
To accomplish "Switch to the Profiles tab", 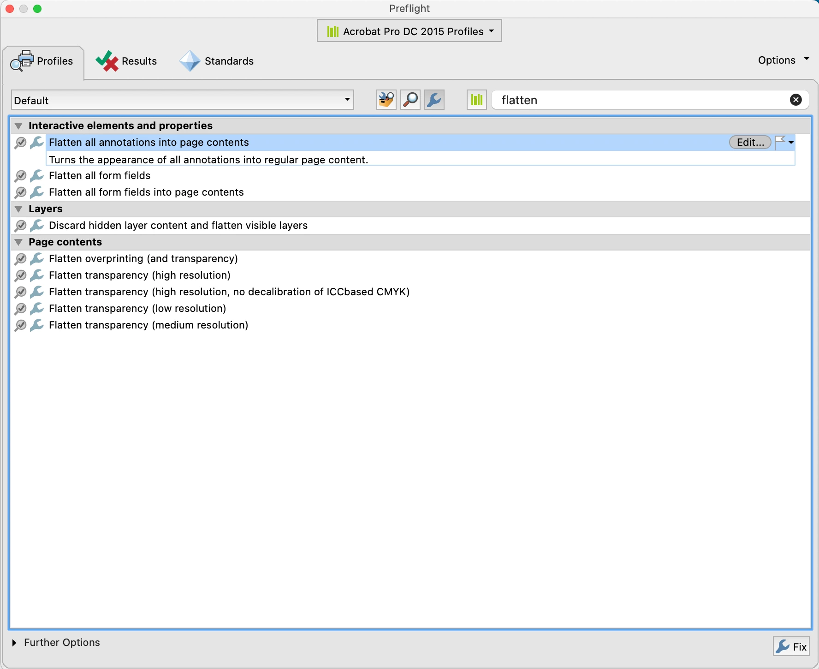I will click(43, 61).
